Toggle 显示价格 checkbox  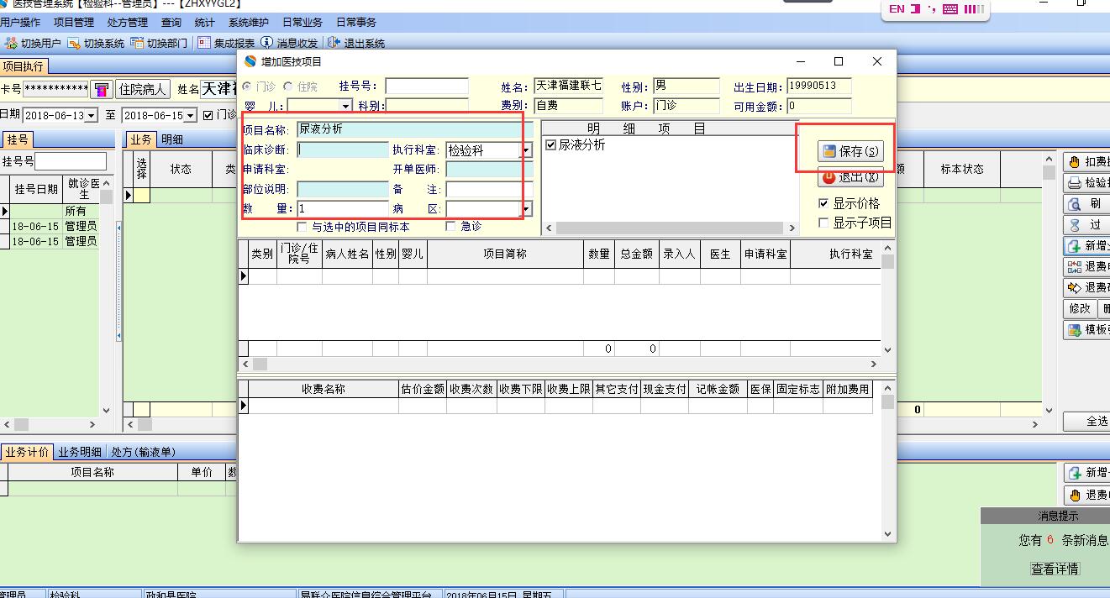(x=823, y=203)
